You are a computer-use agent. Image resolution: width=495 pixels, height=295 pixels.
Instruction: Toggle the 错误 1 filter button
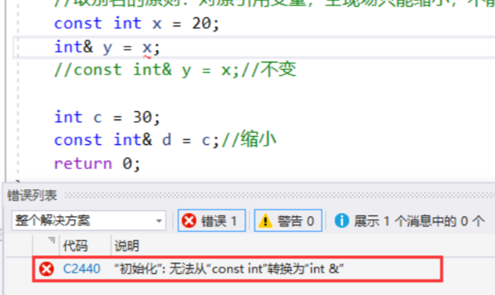coord(212,221)
